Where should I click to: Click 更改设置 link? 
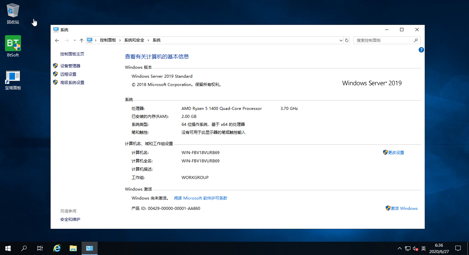396,152
